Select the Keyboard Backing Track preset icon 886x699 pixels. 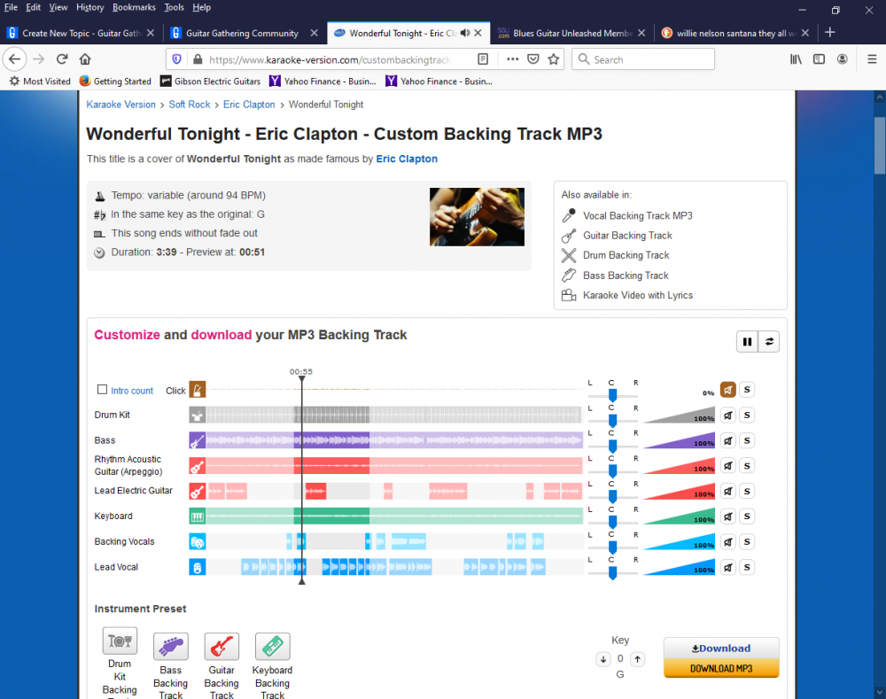coord(272,647)
